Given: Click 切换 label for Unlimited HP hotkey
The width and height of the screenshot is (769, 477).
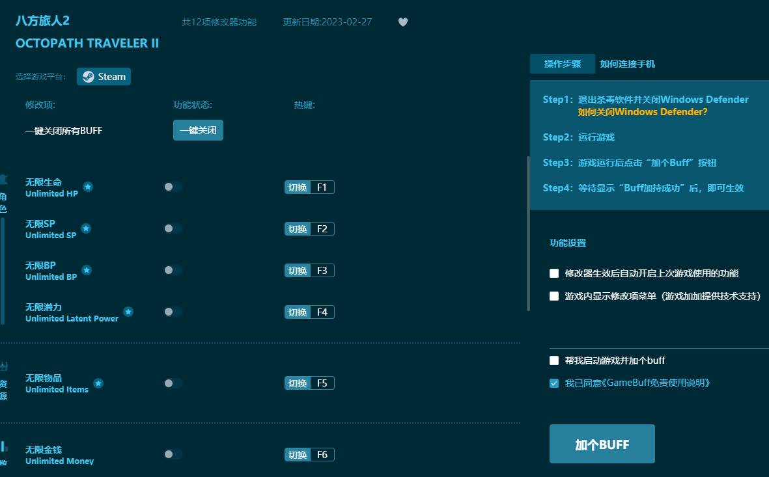Looking at the screenshot, I should coord(298,187).
